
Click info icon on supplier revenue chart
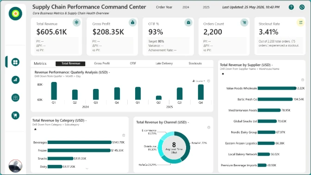[303, 80]
